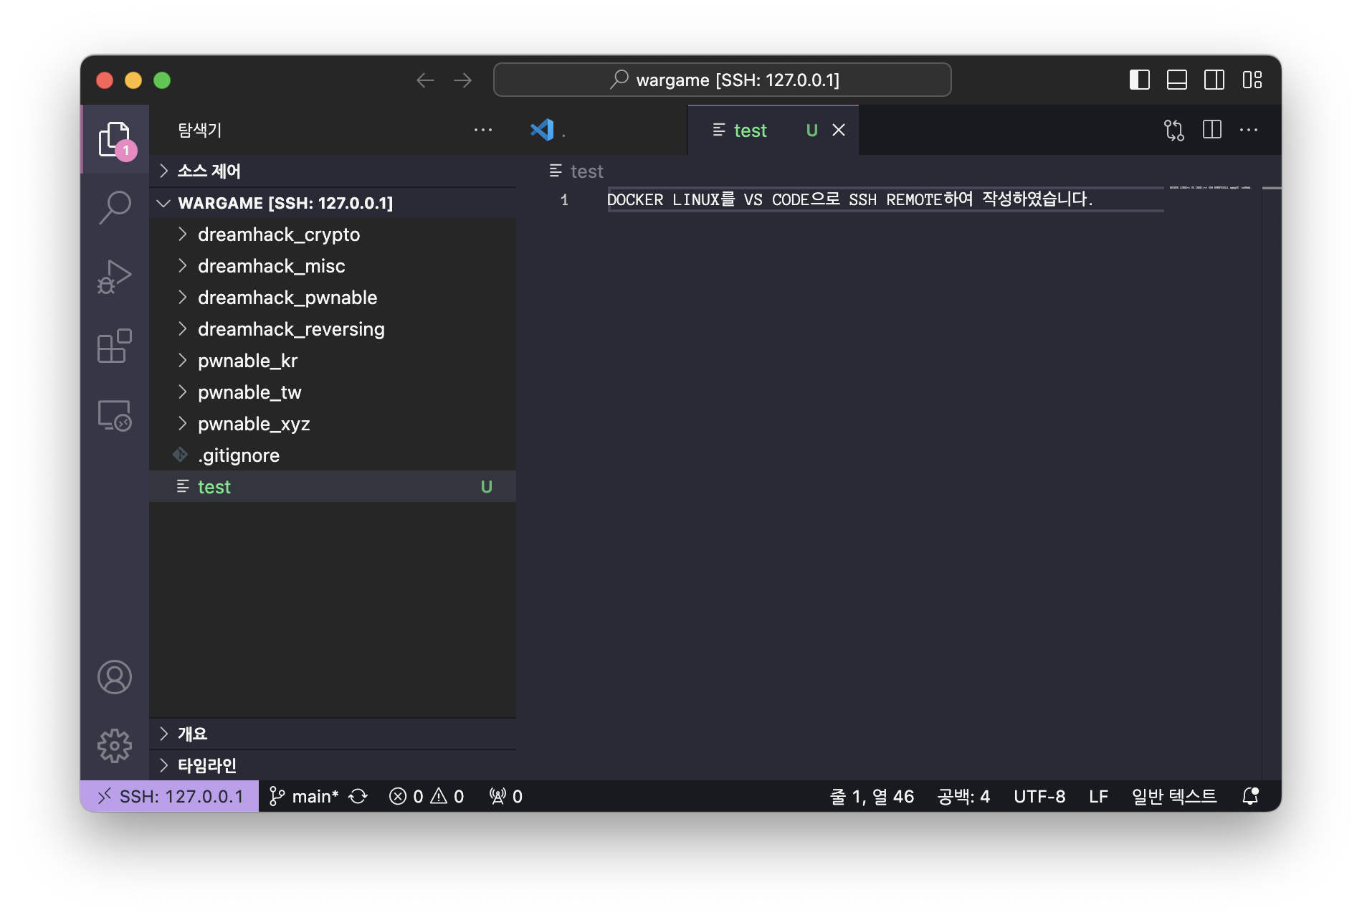Open the Manage gear menu
Screen dimensions: 1362x918
tap(115, 746)
